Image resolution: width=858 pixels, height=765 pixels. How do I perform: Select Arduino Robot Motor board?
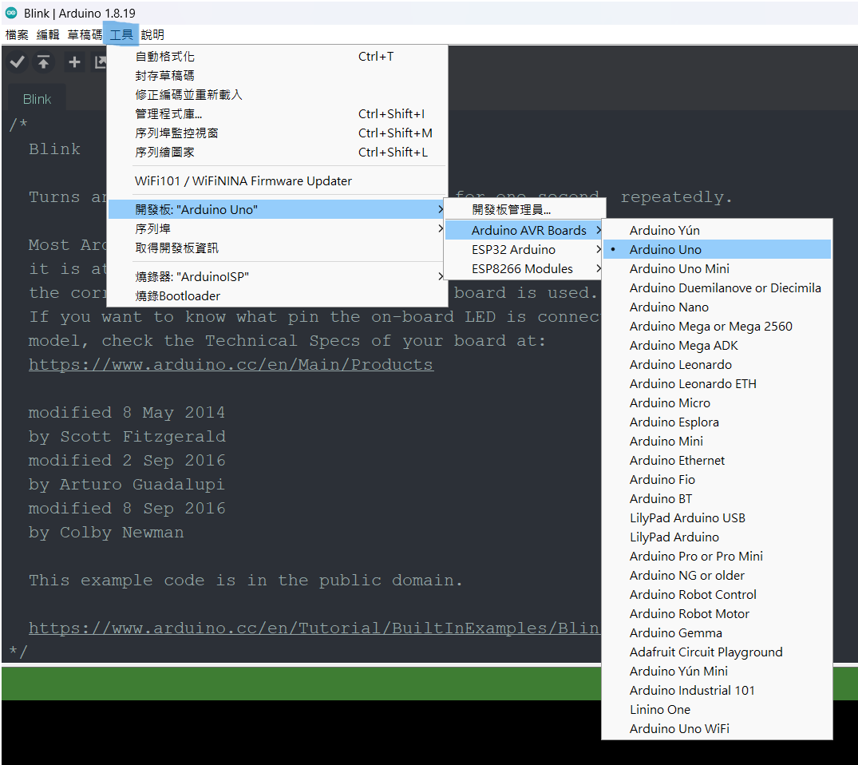click(717, 614)
